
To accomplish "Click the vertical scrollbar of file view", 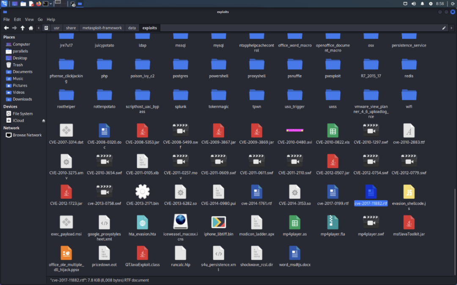I will [x=455, y=232].
